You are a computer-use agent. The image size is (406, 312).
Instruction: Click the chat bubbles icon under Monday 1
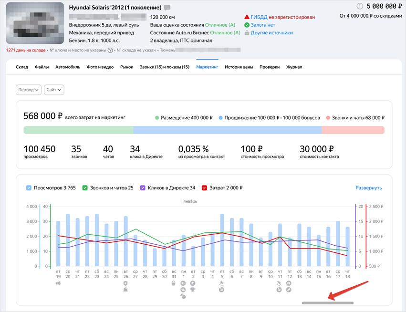(x=183, y=296)
